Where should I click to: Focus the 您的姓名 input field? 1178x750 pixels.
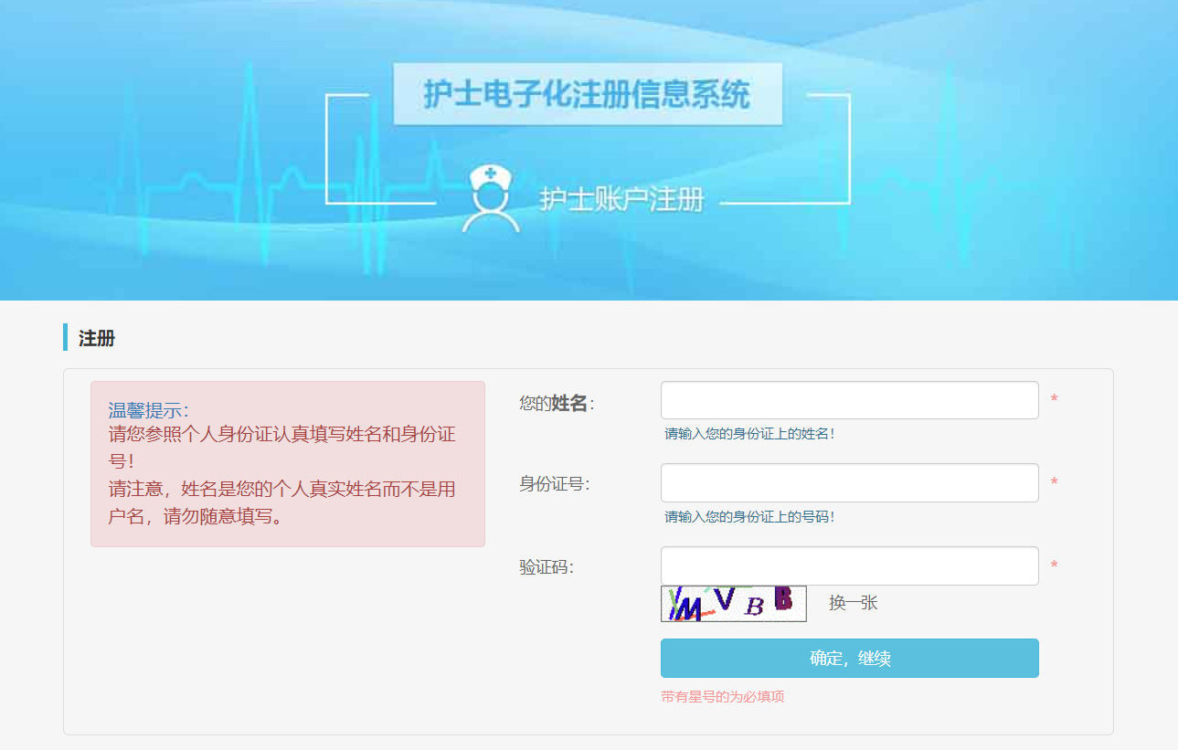click(849, 400)
